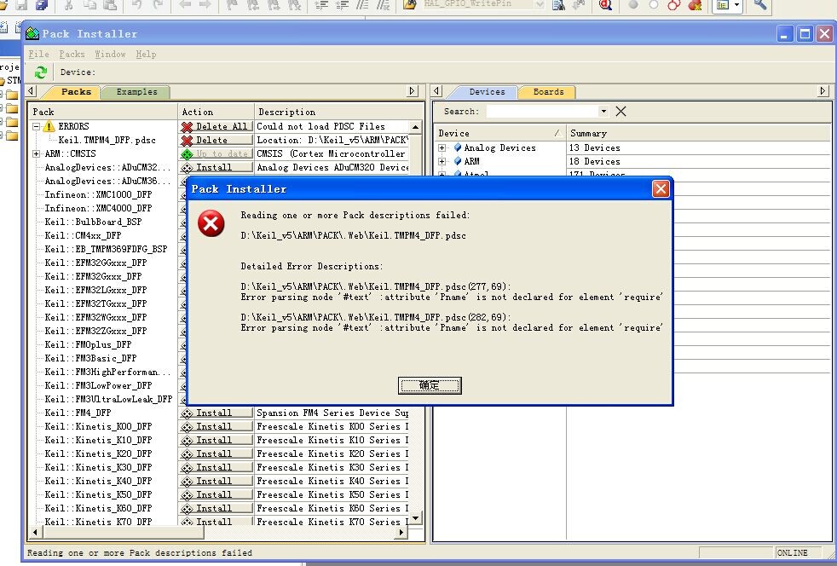Confirm the error dialog with 确定 button
The width and height of the screenshot is (837, 566).
point(430,385)
